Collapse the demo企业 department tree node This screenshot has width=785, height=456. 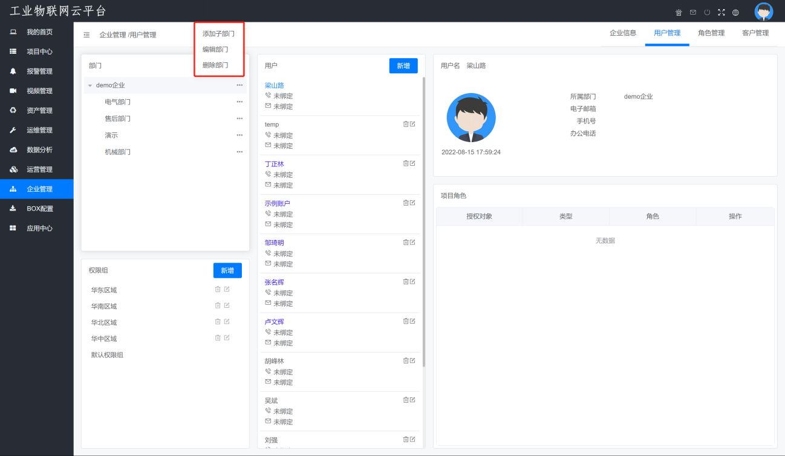tap(90, 85)
